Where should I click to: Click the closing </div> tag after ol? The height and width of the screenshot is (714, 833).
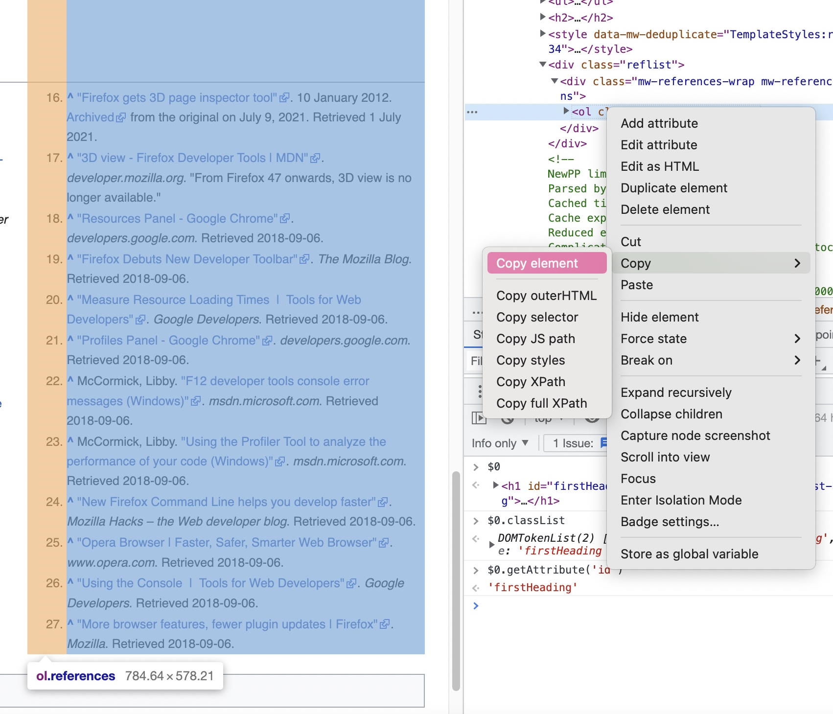point(579,128)
